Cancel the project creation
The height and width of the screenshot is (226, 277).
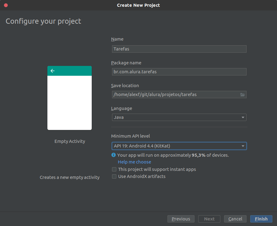coord(235,219)
